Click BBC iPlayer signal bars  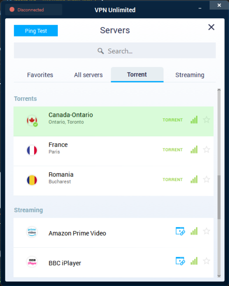coord(194,261)
